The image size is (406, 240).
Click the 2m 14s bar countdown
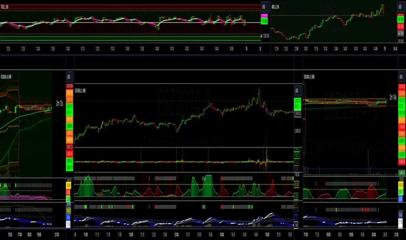[393, 97]
